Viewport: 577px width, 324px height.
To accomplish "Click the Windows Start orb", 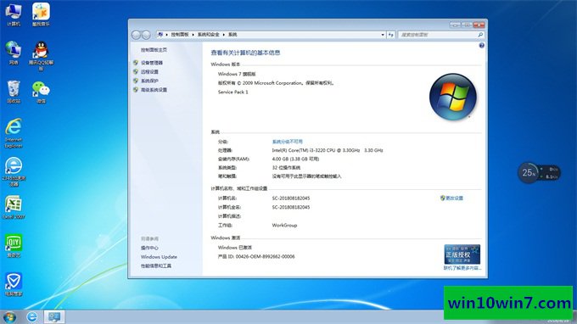I will pos(9,316).
